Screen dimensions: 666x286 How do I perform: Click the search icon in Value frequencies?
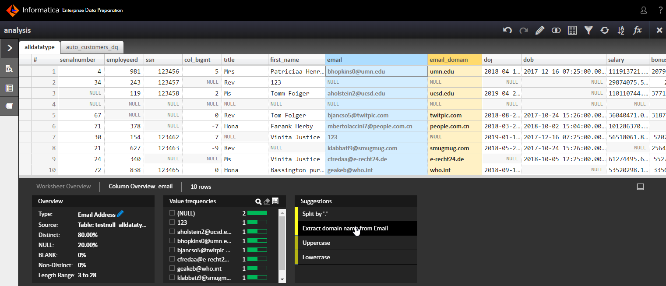tap(258, 201)
